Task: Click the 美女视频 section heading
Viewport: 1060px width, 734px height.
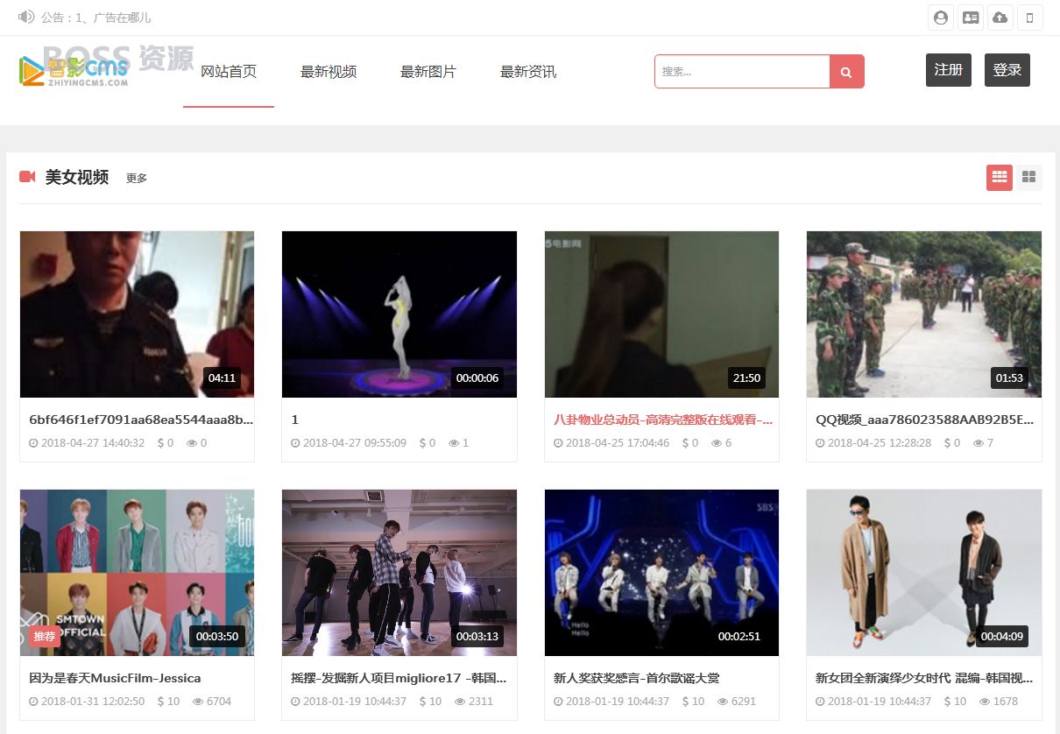Action: coord(77,177)
